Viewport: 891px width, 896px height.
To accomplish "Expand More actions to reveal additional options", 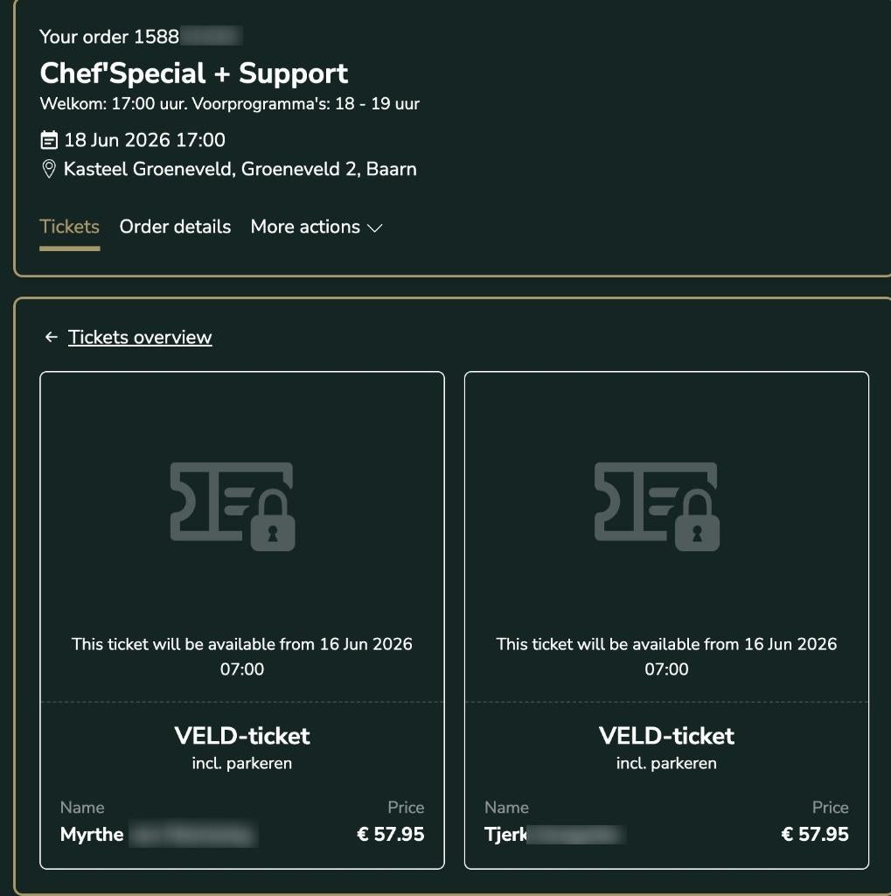I will click(305, 227).
